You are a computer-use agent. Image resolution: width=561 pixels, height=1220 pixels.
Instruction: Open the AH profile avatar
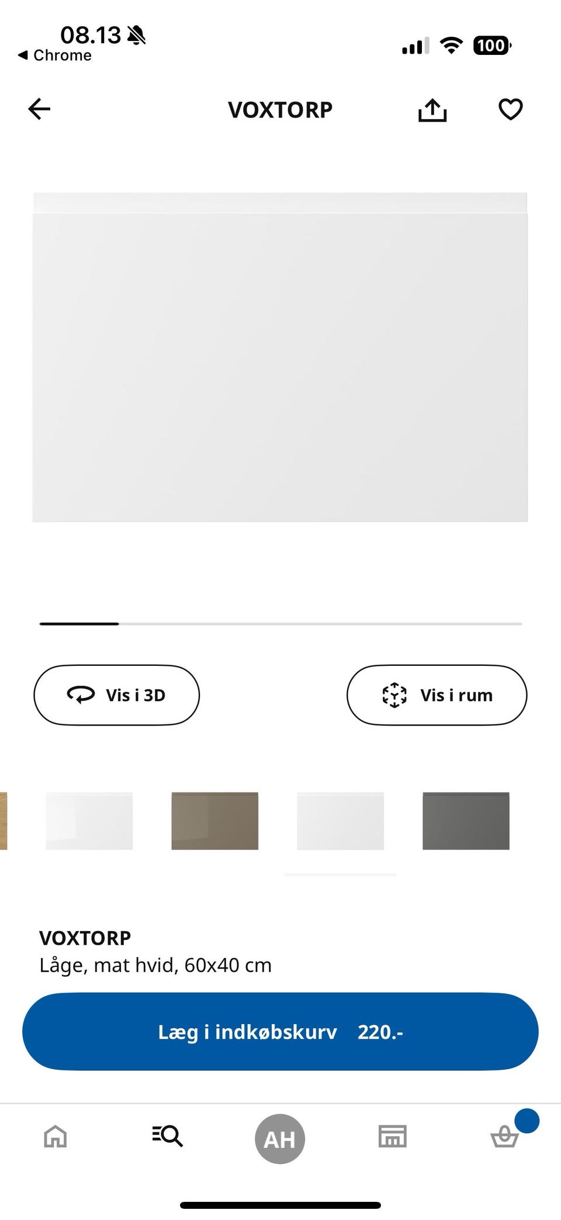280,1139
